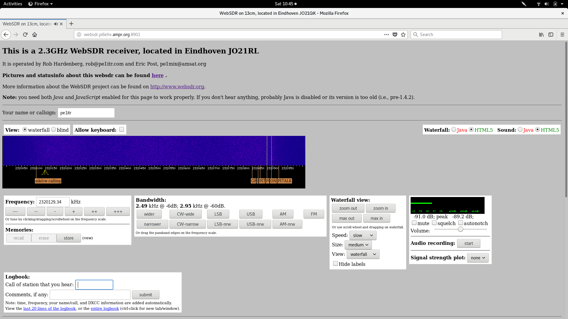Open the Speed dropdown set to slow
The height and width of the screenshot is (319, 568).
click(363, 235)
